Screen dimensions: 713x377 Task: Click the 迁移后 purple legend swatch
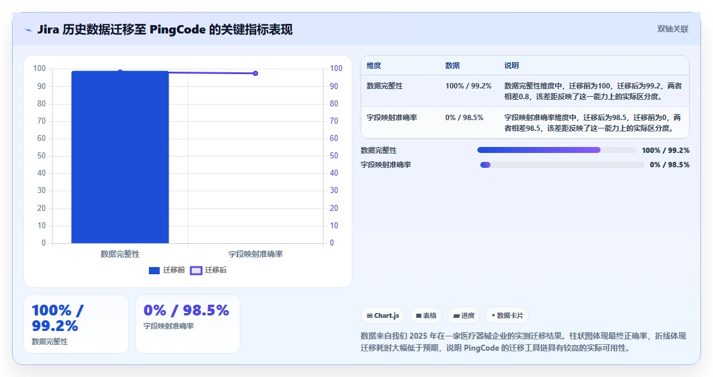pos(196,270)
